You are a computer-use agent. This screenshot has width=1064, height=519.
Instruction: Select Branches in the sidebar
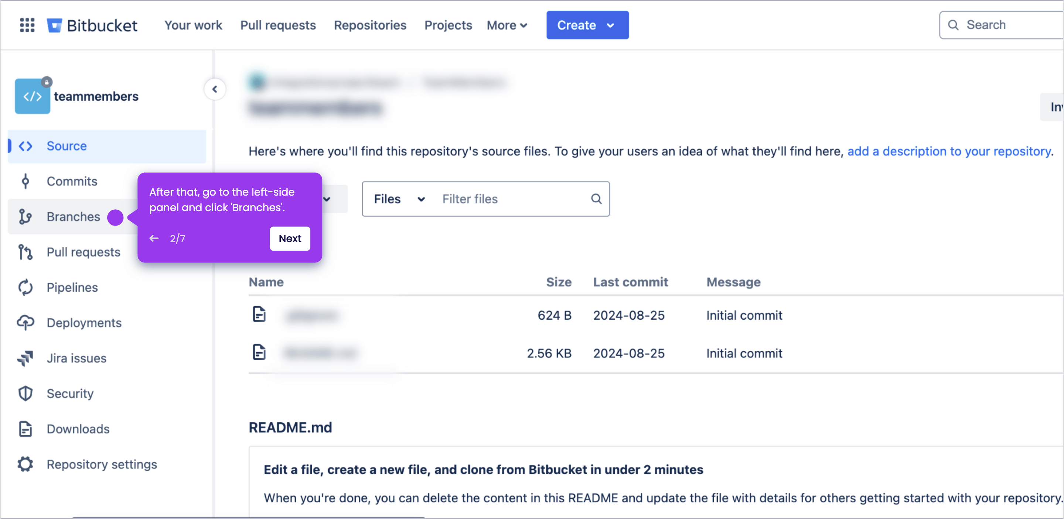click(73, 217)
